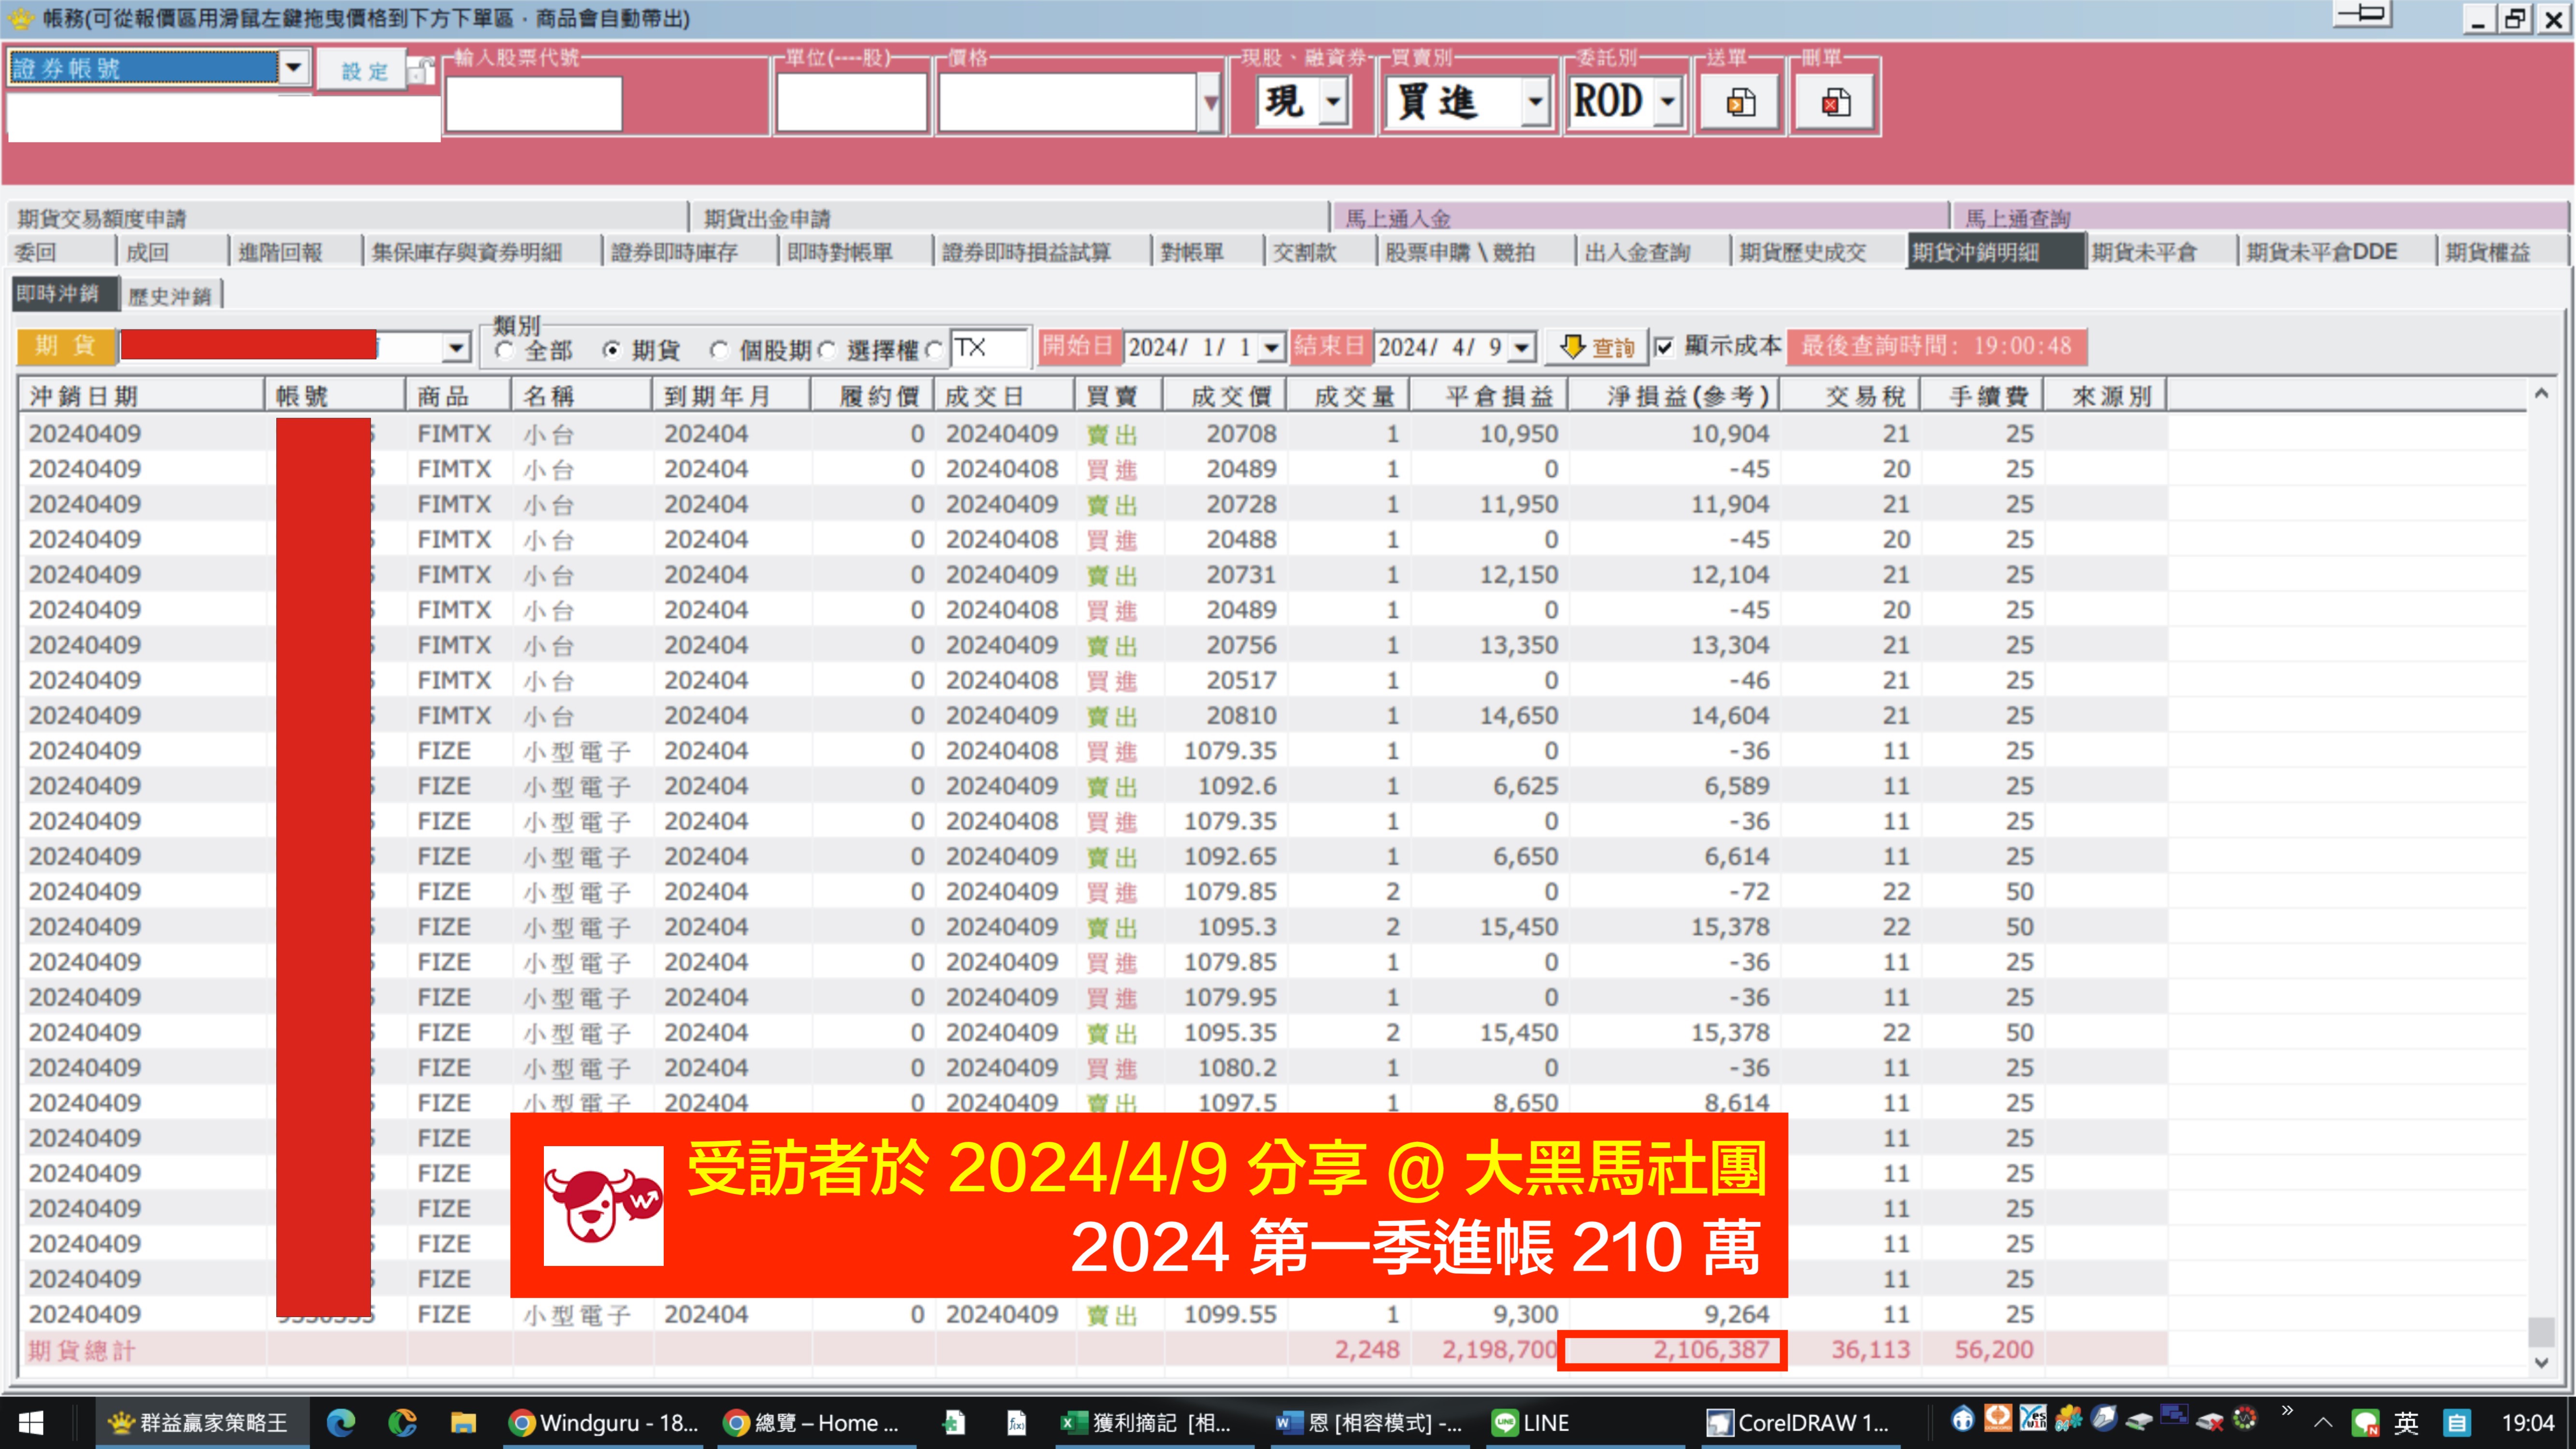The image size is (2576, 1449).
Task: Select the 全部 radio button
Action: (504, 350)
